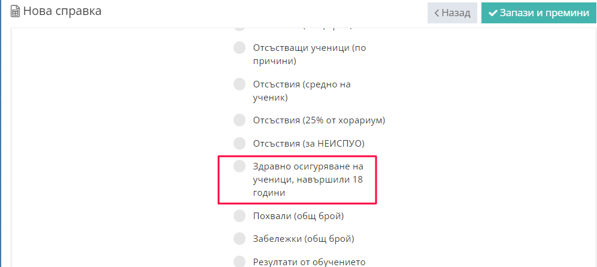Select the Отсъстващи ученици (по причини) radio button
The width and height of the screenshot is (597, 267).
(240, 48)
